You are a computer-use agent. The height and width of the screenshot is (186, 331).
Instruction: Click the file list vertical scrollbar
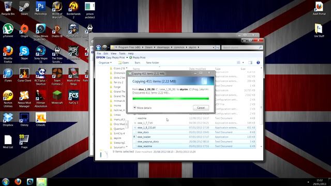[x=261, y=107]
